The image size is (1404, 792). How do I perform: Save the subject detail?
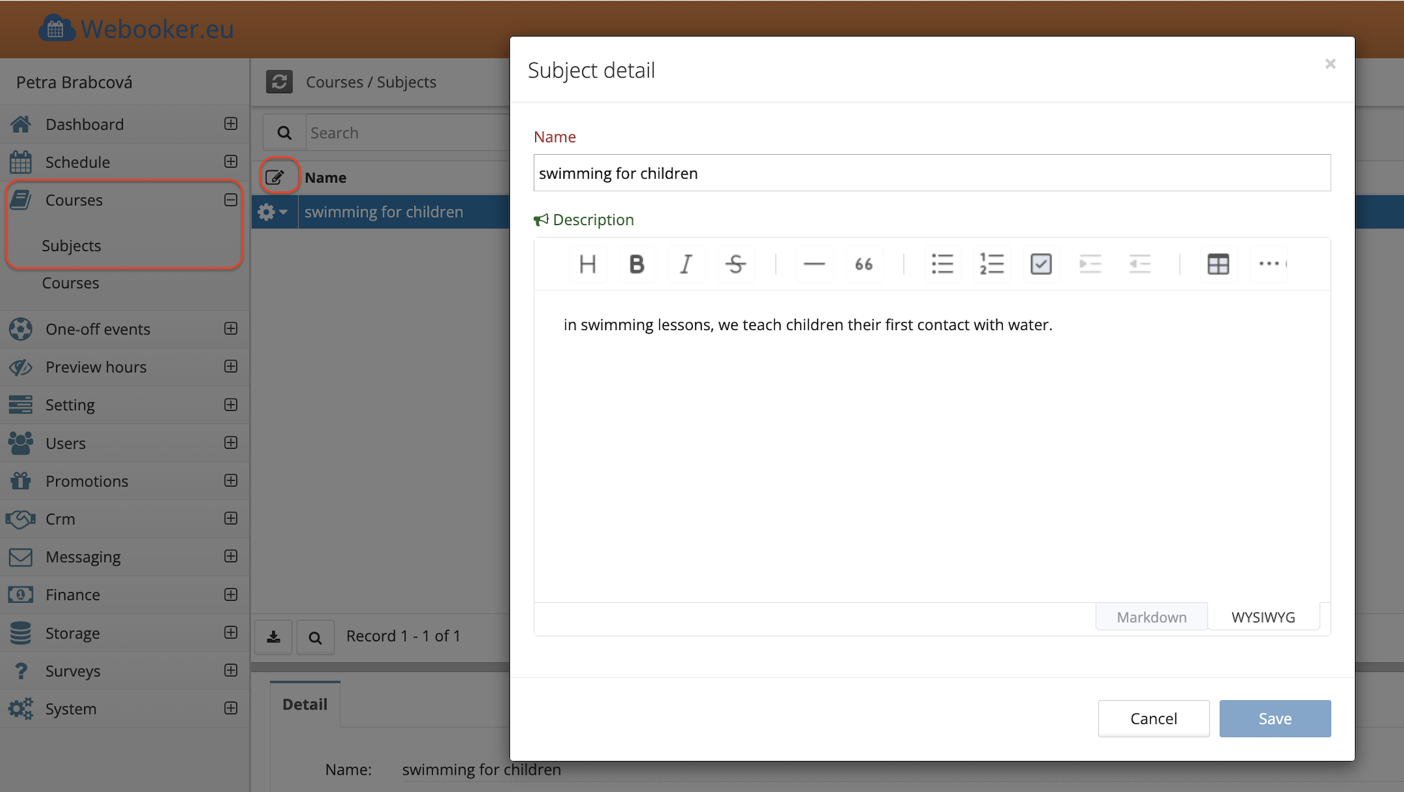pos(1274,718)
